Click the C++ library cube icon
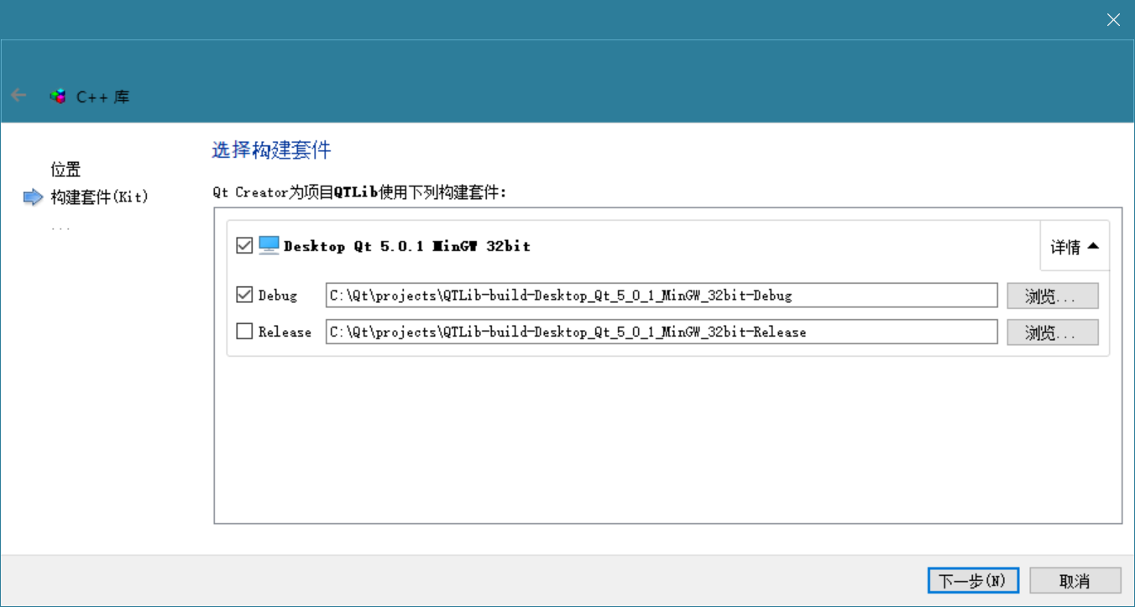The height and width of the screenshot is (607, 1135). click(x=58, y=97)
